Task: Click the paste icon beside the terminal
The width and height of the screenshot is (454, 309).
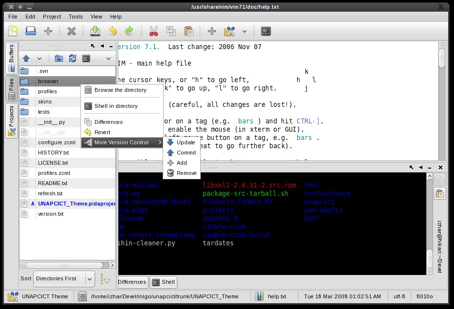Action: point(439,193)
